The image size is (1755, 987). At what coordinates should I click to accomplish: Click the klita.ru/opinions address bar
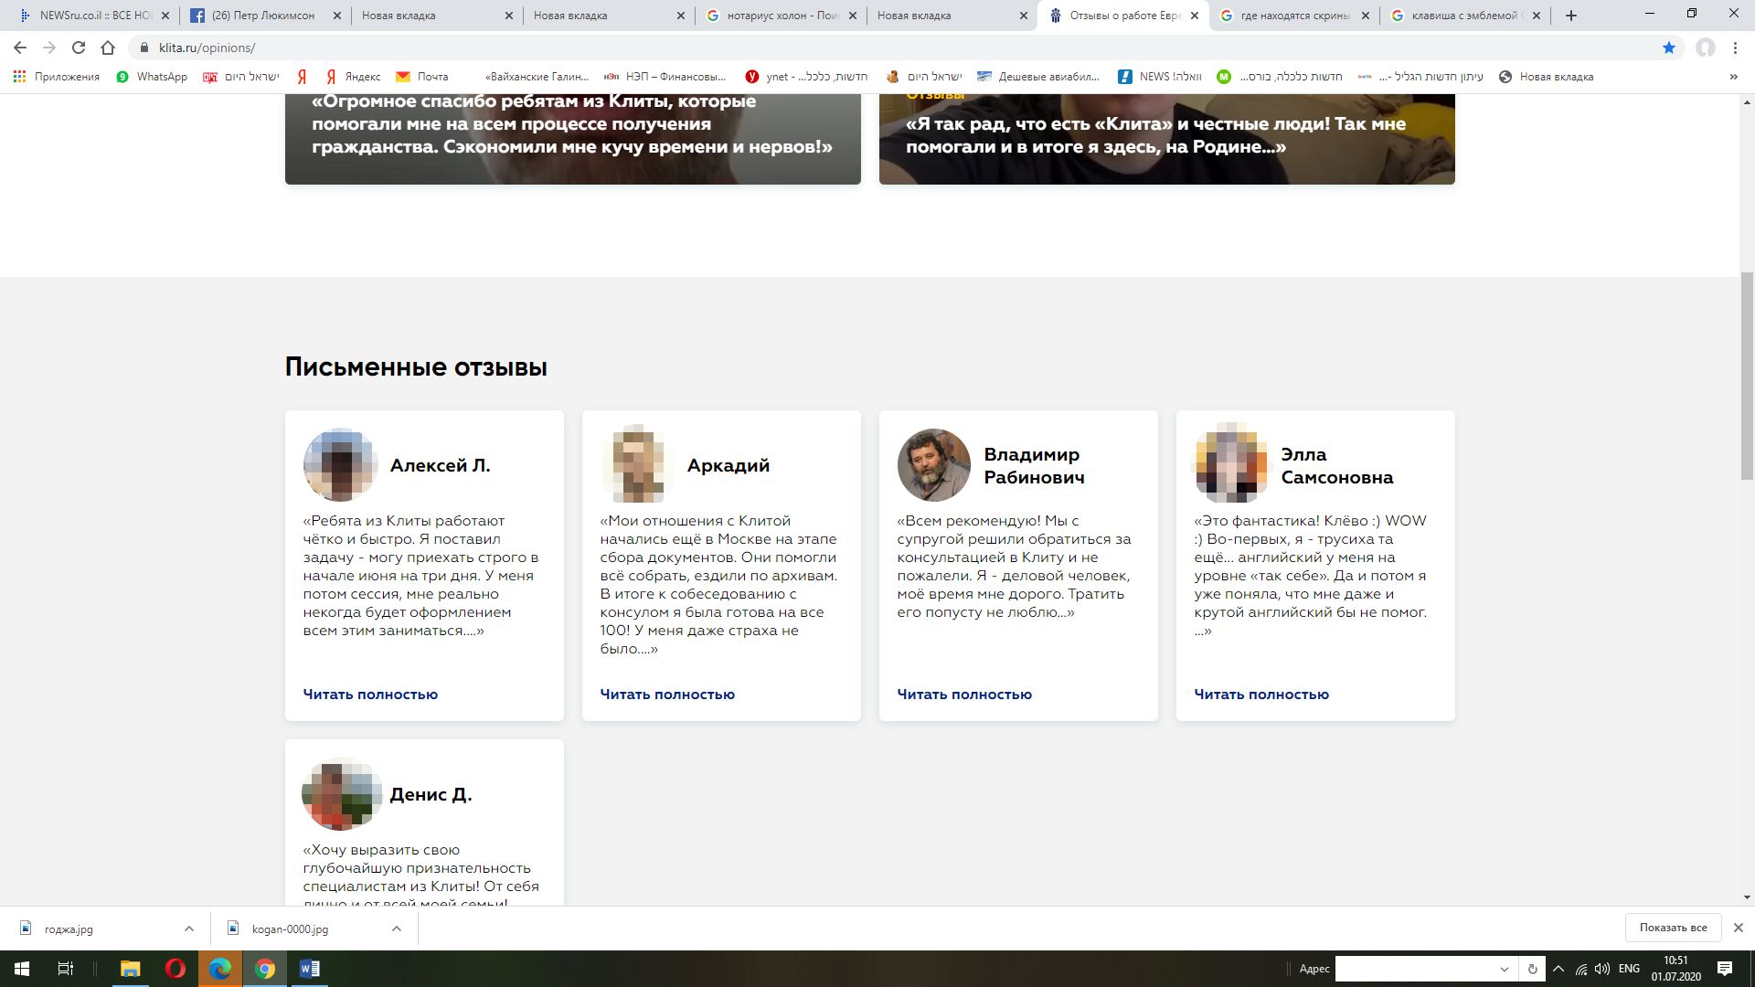pyautogui.click(x=896, y=48)
